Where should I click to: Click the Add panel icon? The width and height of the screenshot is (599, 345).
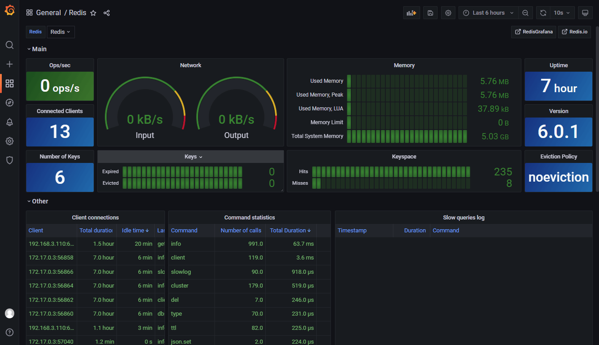[412, 13]
